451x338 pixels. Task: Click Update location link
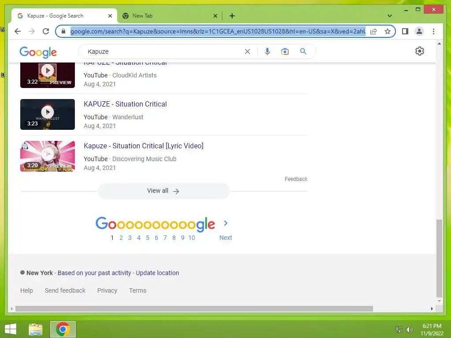click(x=157, y=273)
